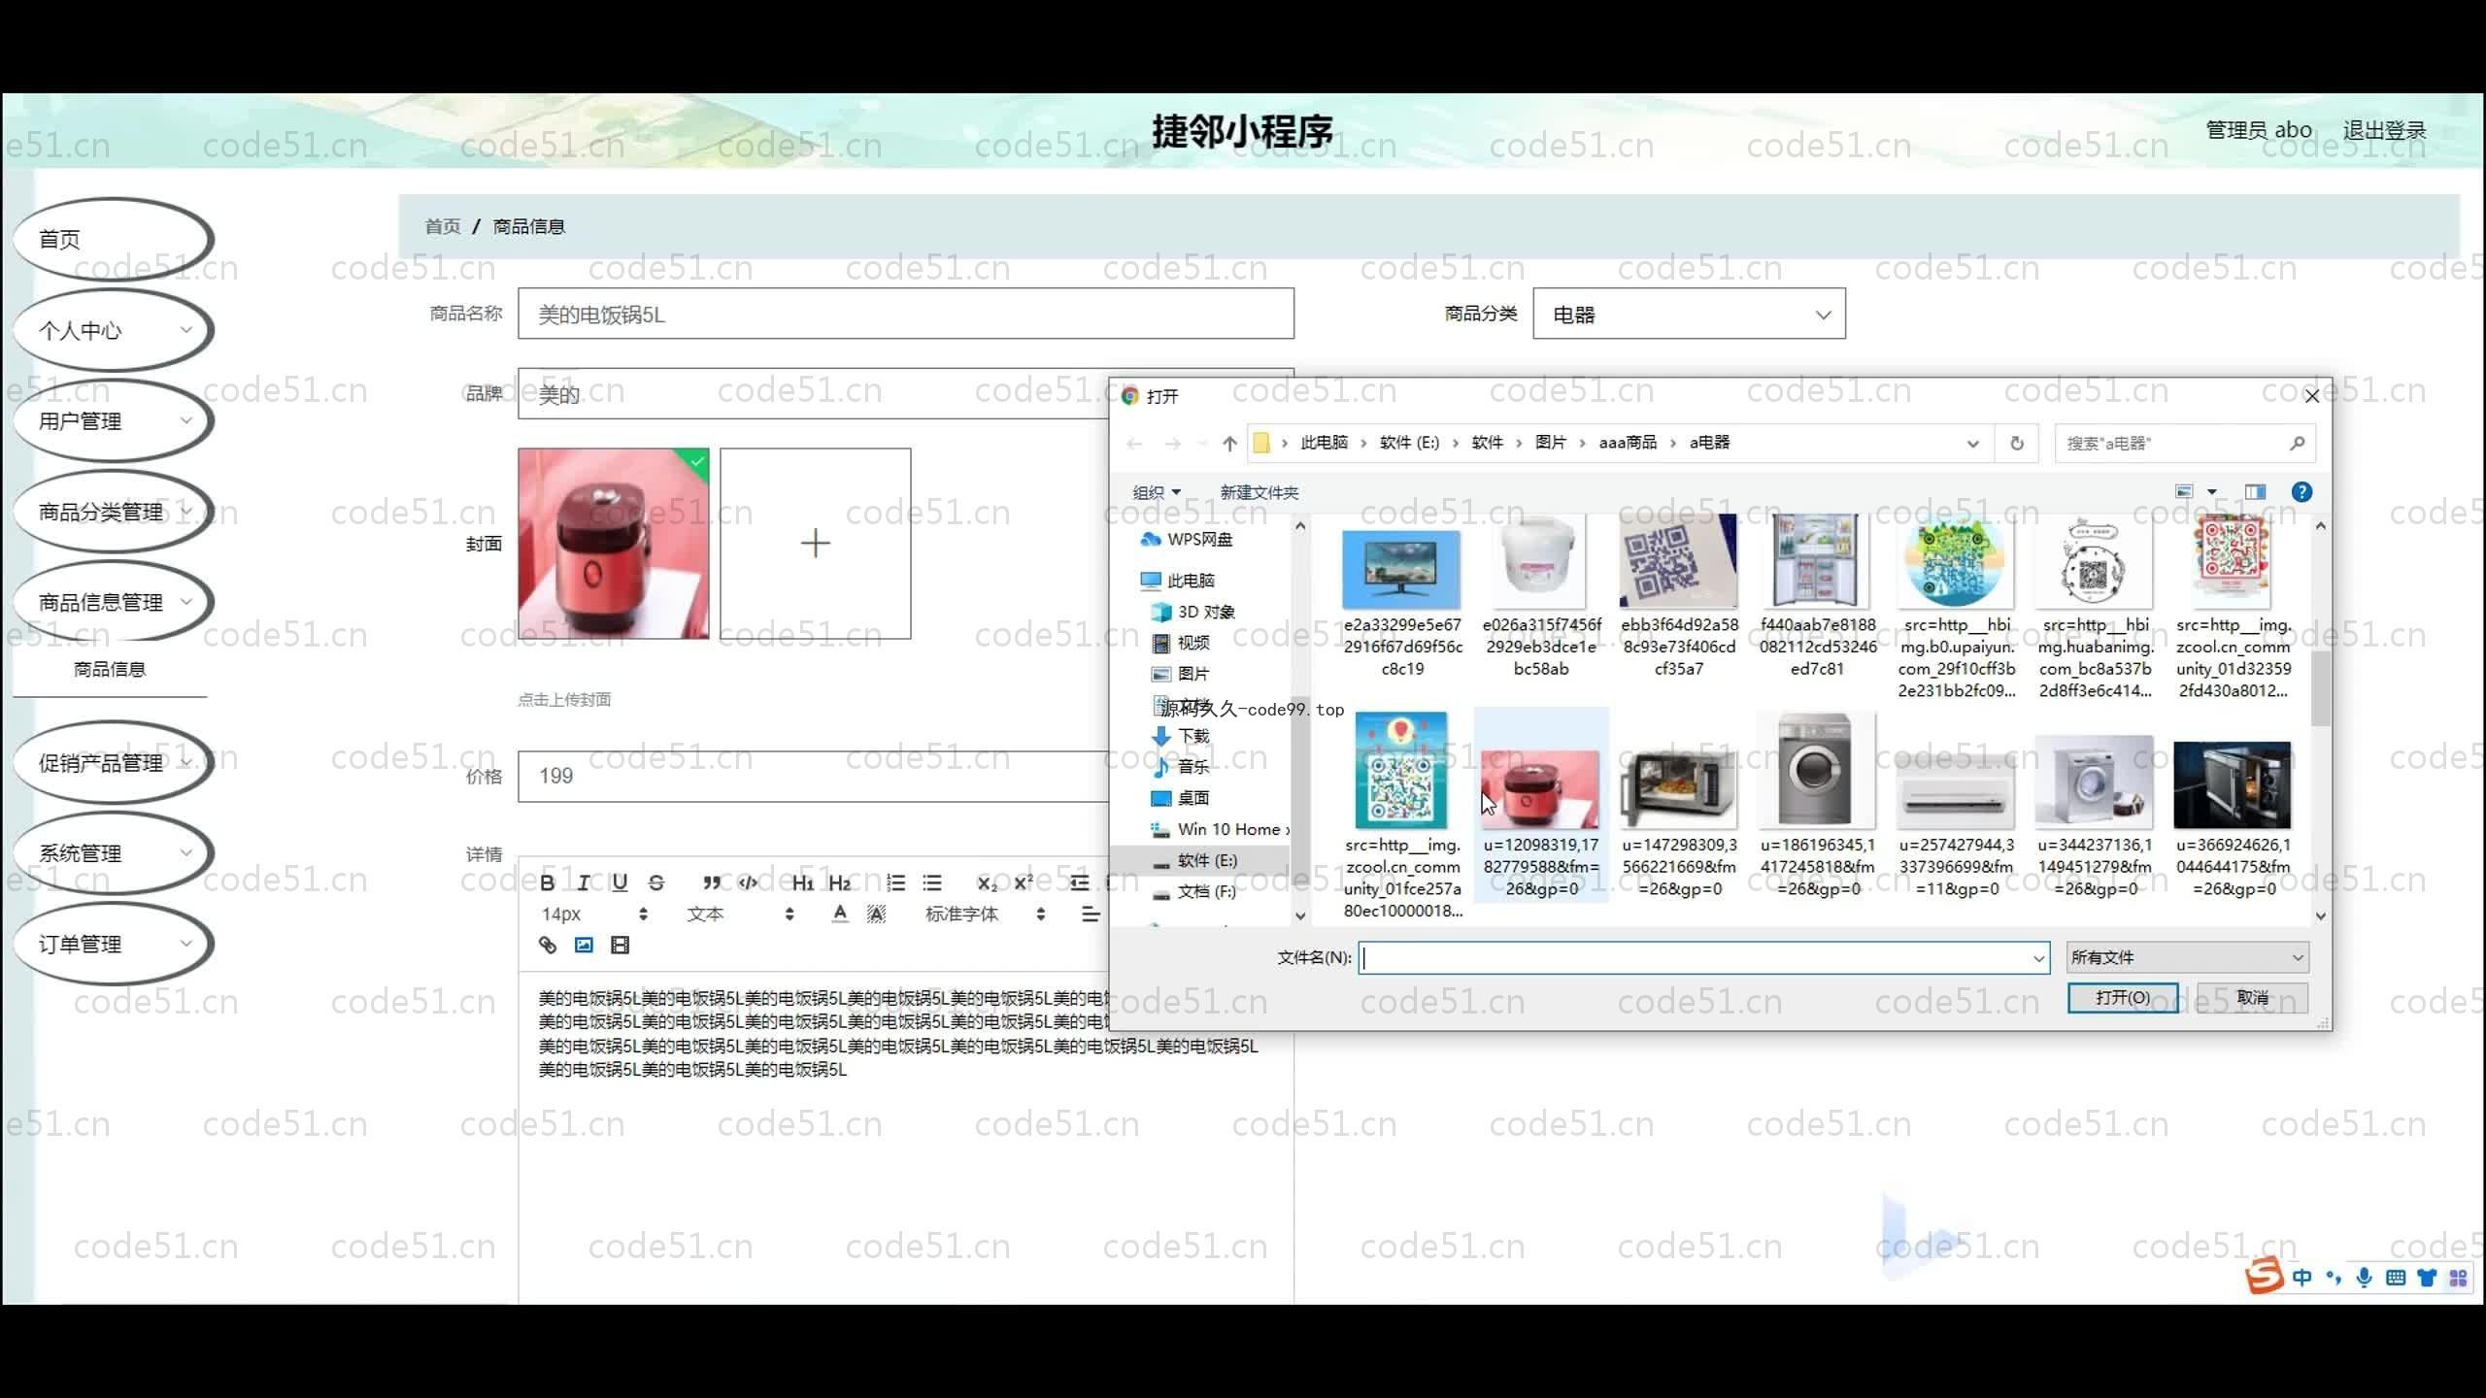Toggle bold formatting in the editor

click(x=548, y=882)
